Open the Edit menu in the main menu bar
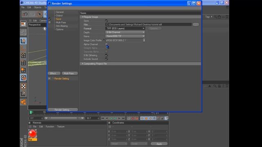The image size is (262, 147). (x=29, y=7)
